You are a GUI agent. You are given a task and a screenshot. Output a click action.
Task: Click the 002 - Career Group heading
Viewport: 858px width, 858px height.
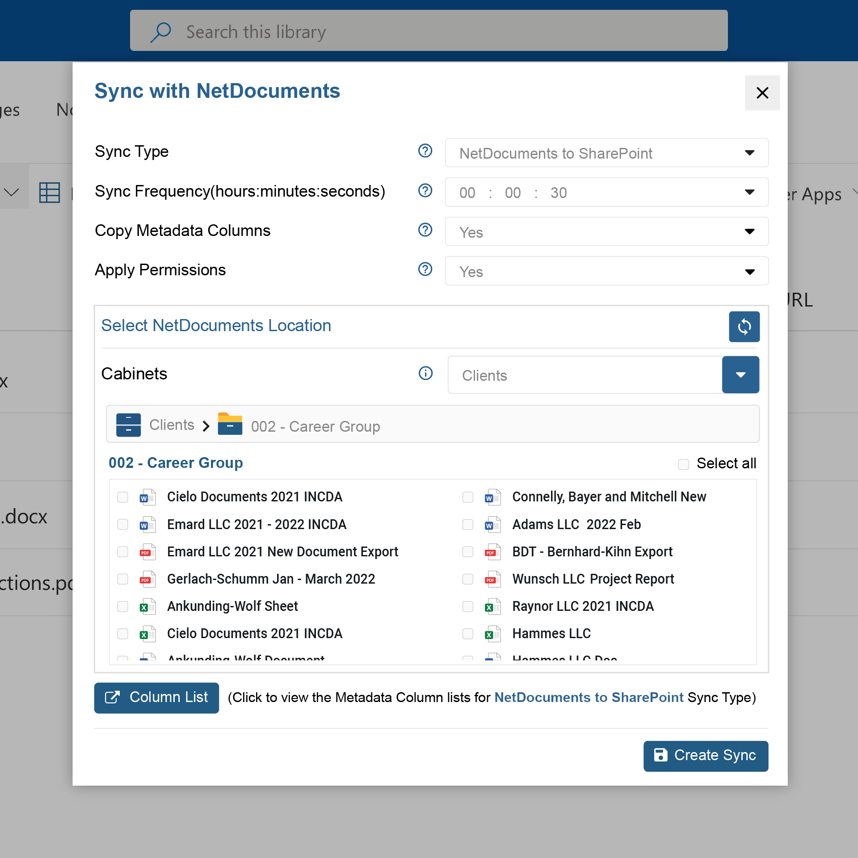coord(176,463)
